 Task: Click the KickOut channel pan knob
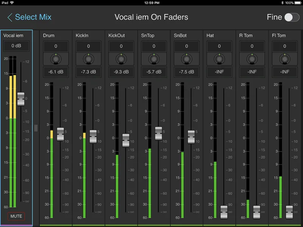(121, 59)
